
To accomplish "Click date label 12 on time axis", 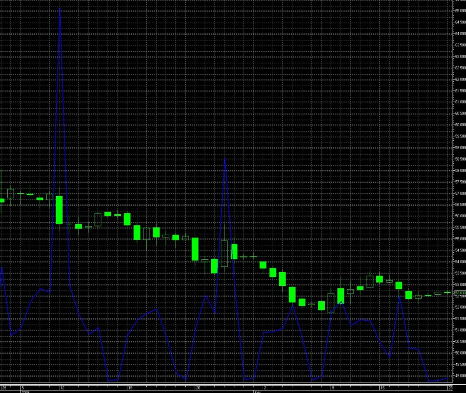I will coord(62,388).
